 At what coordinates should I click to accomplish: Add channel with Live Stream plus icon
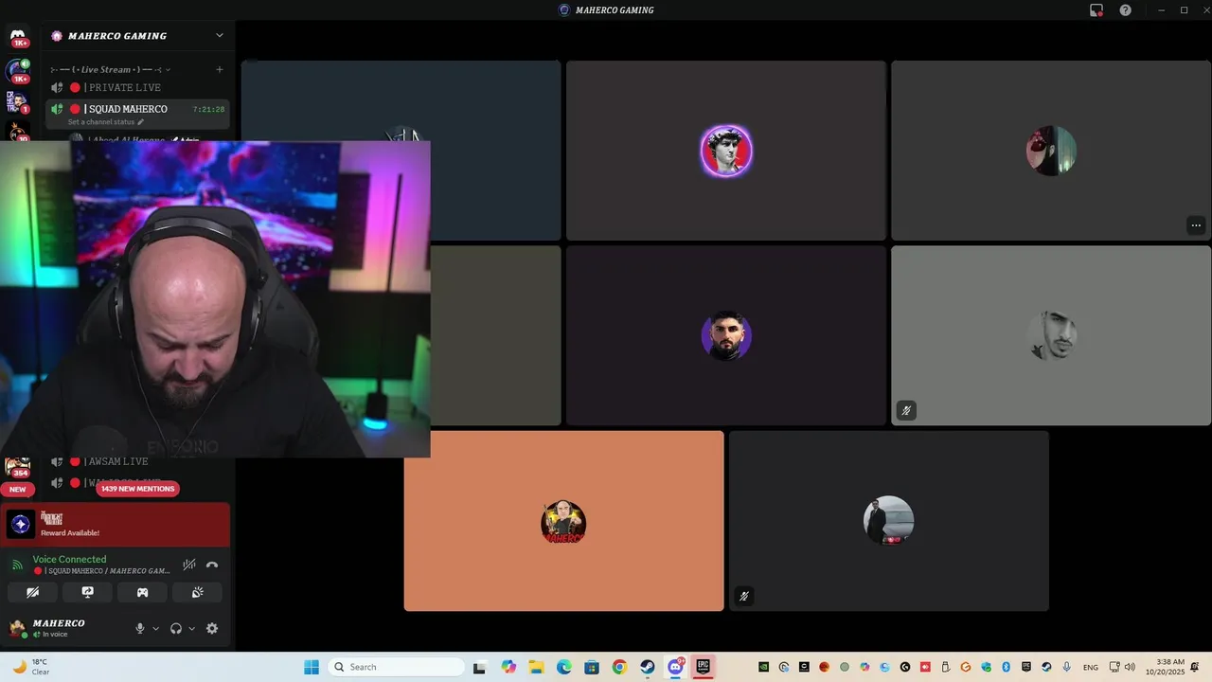(220, 69)
